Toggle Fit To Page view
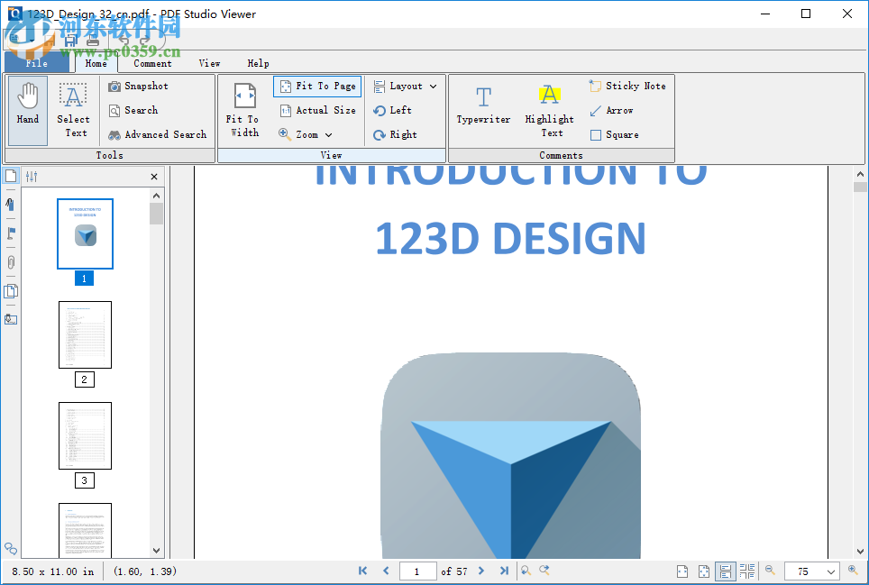 pyautogui.click(x=317, y=86)
